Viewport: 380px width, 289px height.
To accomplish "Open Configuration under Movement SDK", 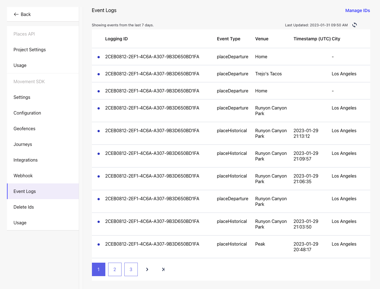I will 27,113.
